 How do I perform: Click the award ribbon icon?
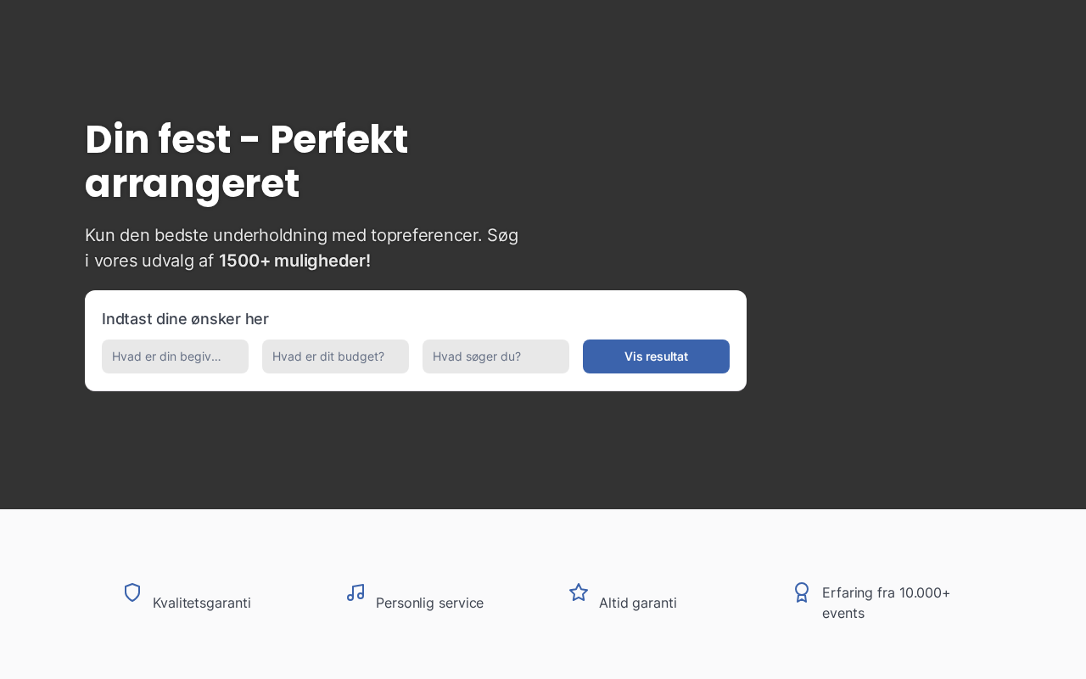[802, 592]
